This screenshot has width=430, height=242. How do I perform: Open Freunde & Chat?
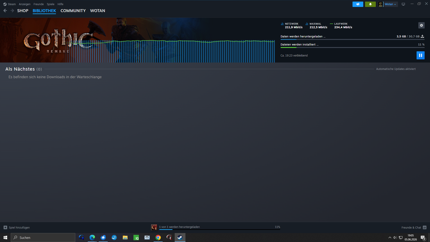(x=411, y=227)
